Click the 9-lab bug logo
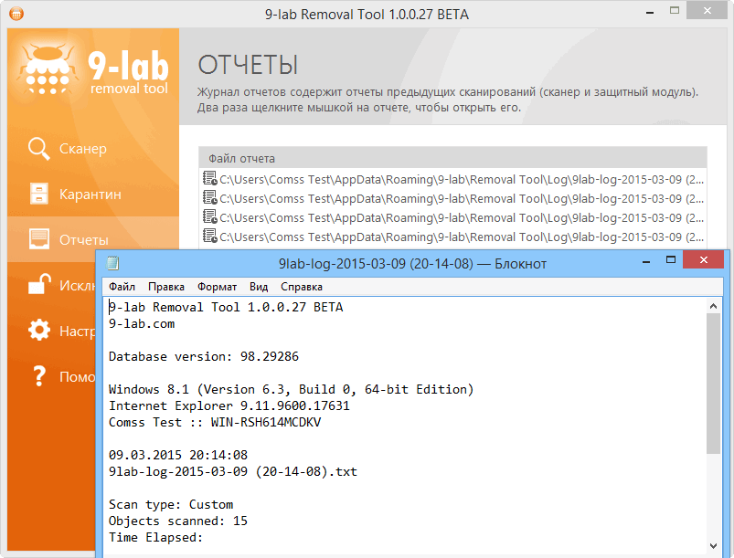Viewport: 734px width, 558px height. pos(48,69)
